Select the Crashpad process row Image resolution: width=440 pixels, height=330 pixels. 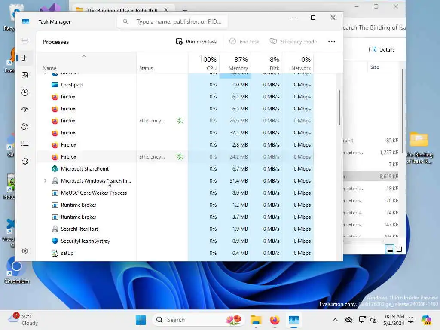tap(175, 85)
